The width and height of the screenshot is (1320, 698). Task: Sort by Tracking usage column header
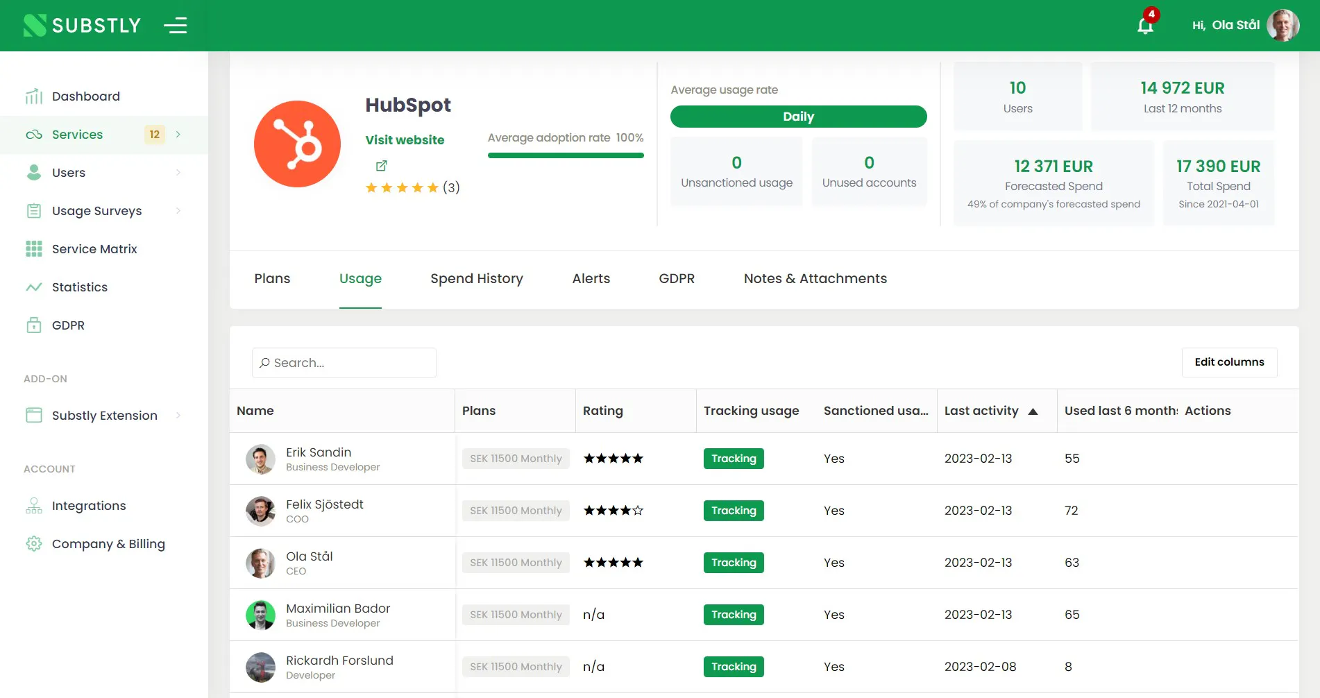pos(752,411)
